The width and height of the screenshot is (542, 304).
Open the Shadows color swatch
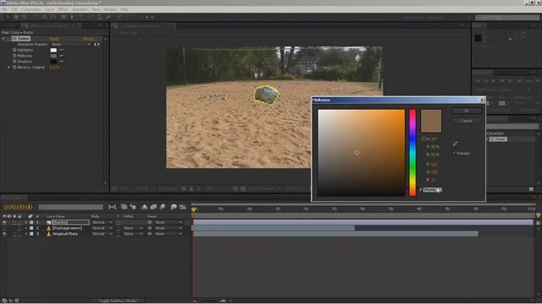(x=53, y=62)
